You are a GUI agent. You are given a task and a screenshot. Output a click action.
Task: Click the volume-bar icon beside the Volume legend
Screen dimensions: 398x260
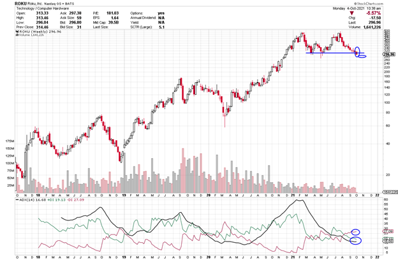[x=17, y=35]
